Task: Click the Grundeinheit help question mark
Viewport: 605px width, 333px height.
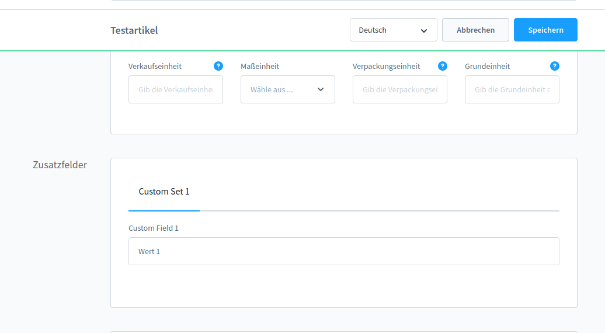Action: coord(554,66)
